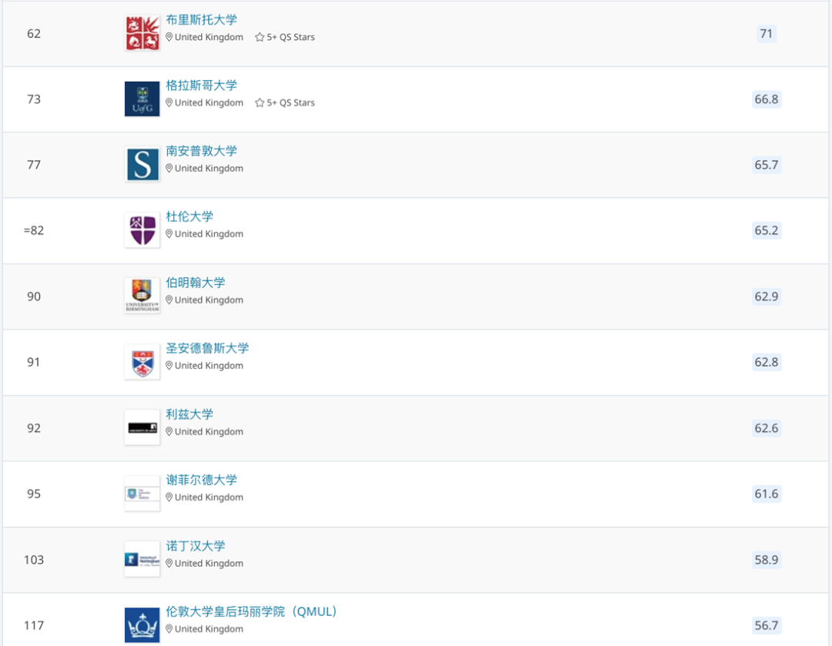The width and height of the screenshot is (832, 646).
Task: Click the University of Bristol crest logo
Action: [x=142, y=33]
